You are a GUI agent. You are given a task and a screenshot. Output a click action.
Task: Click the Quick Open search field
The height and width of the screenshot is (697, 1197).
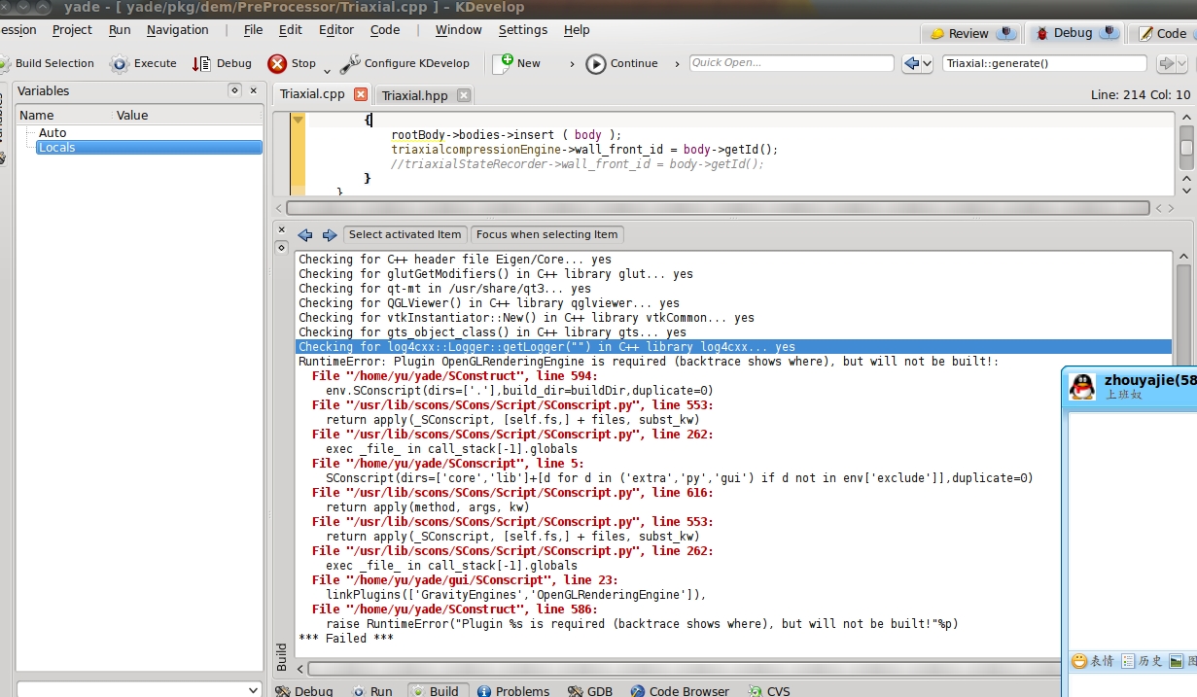point(791,63)
